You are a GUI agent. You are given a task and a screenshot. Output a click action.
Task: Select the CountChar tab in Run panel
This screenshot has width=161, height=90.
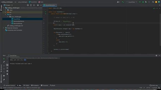point(13,55)
